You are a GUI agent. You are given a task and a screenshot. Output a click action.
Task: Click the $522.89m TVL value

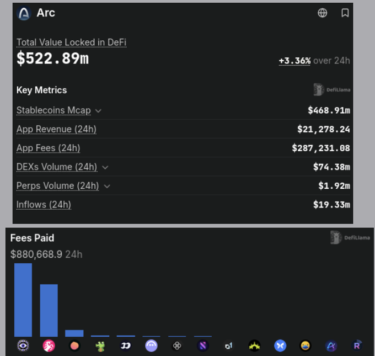click(x=52, y=59)
